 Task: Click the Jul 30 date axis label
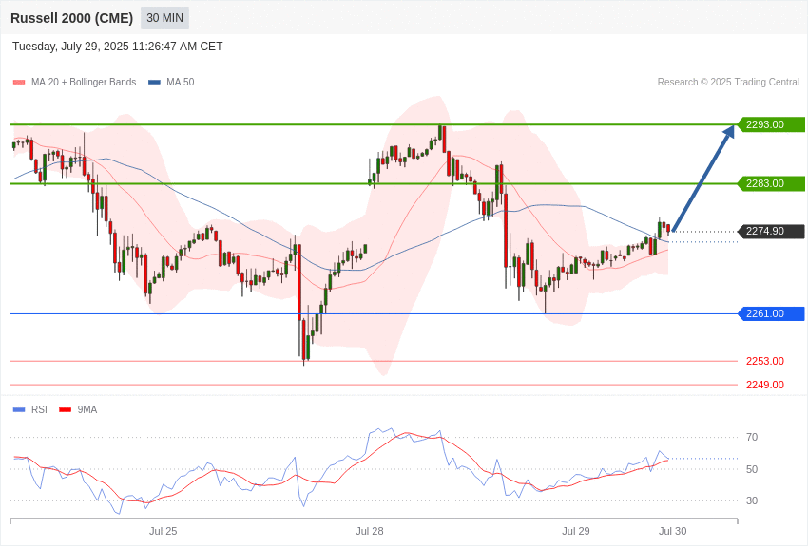672,531
